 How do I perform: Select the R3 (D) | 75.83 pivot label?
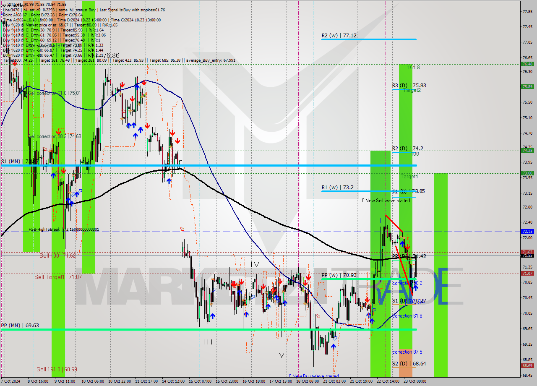pyautogui.click(x=409, y=85)
